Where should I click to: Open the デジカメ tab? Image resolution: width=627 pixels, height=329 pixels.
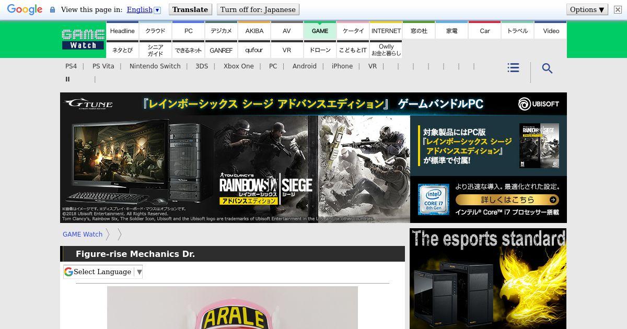pyautogui.click(x=221, y=31)
